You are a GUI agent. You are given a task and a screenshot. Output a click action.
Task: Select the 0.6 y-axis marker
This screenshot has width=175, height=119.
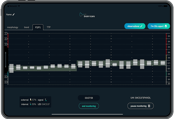click(6, 77)
